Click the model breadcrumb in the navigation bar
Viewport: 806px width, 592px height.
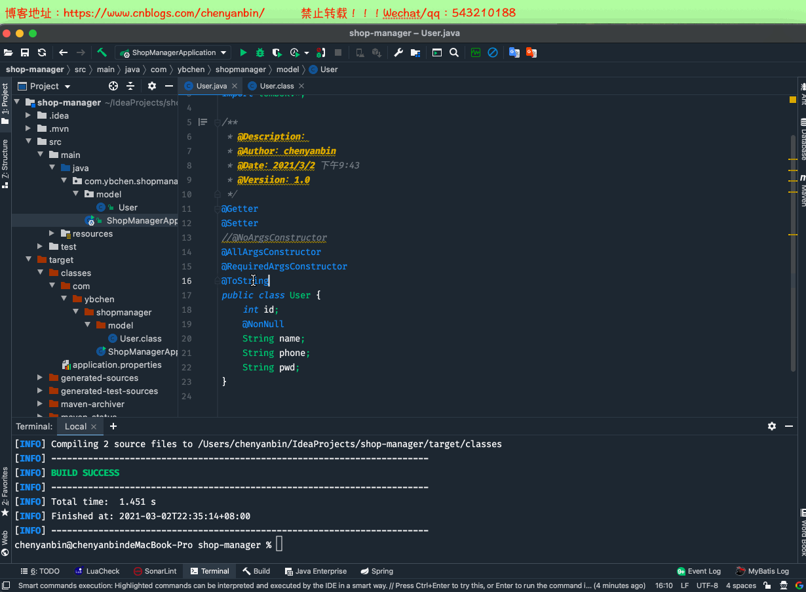(x=288, y=69)
